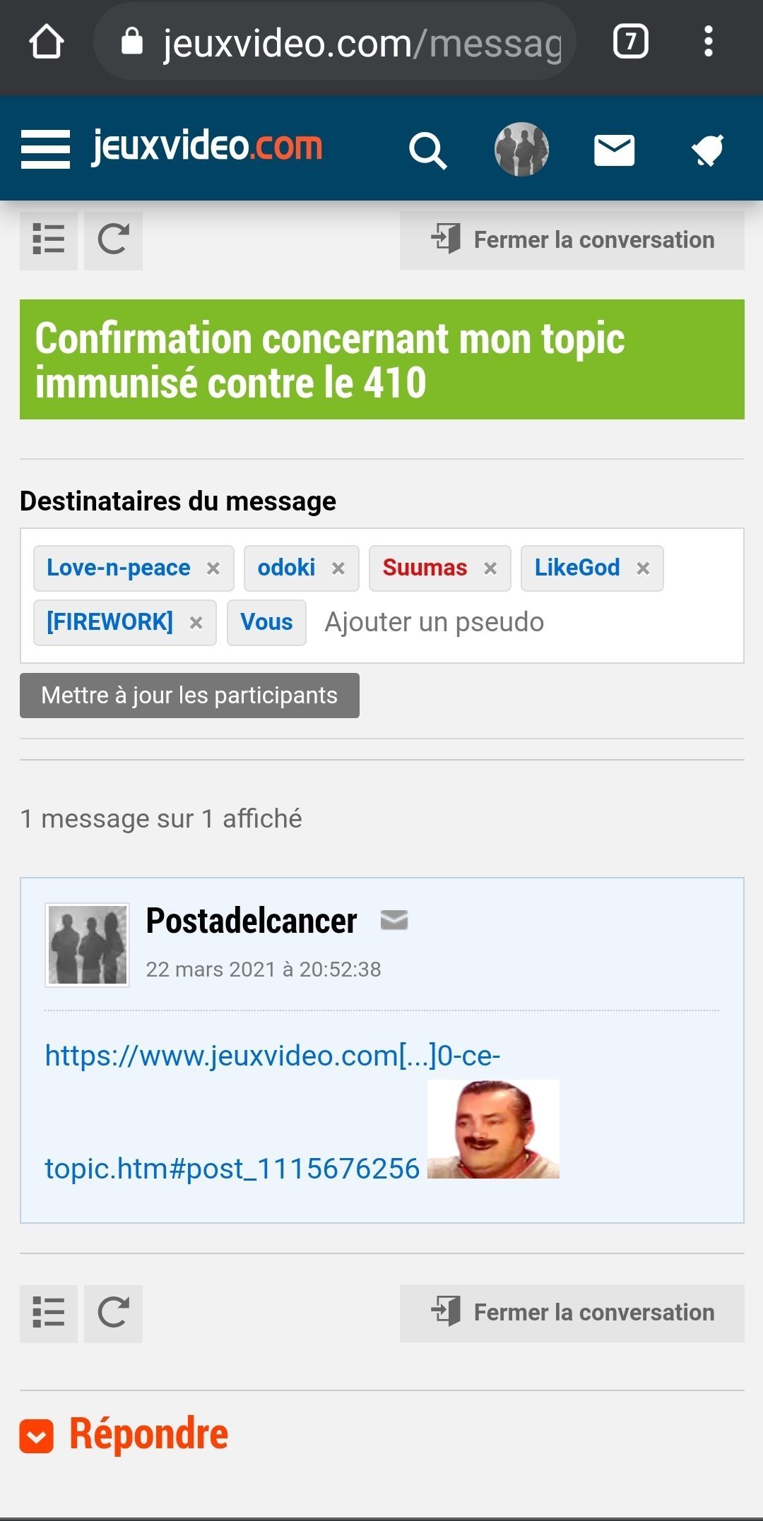Open notifications bell icon
The width and height of the screenshot is (763, 1521).
click(708, 150)
